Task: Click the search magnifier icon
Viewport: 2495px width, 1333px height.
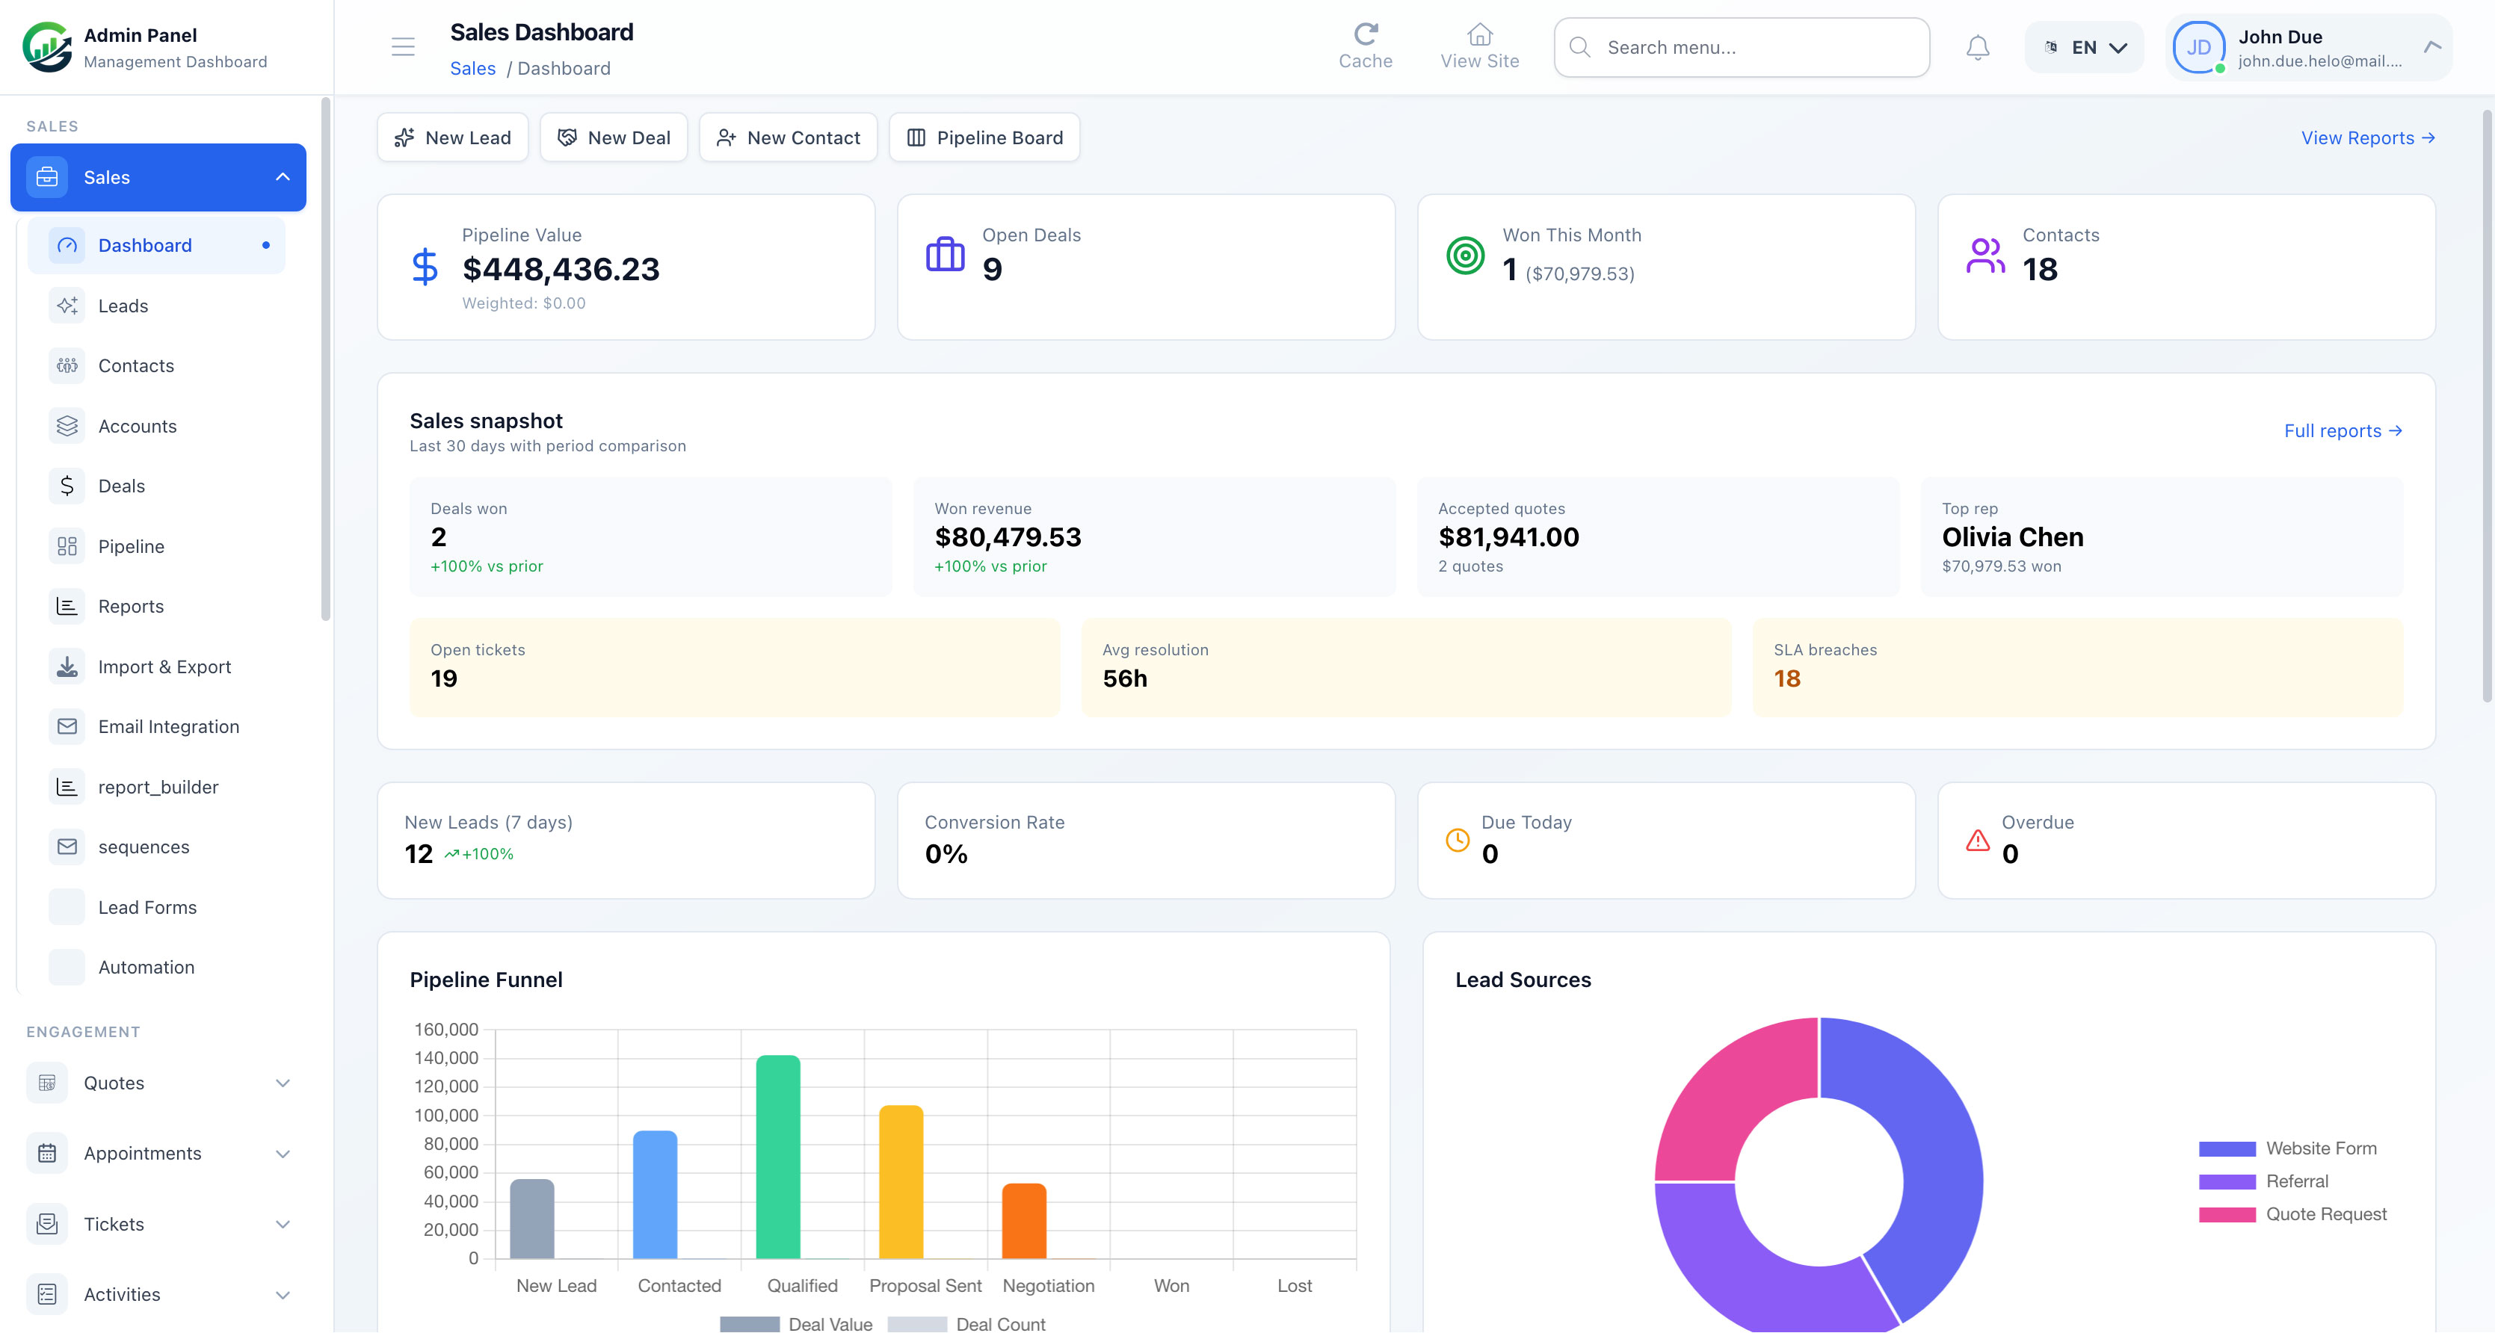Action: [x=1579, y=47]
